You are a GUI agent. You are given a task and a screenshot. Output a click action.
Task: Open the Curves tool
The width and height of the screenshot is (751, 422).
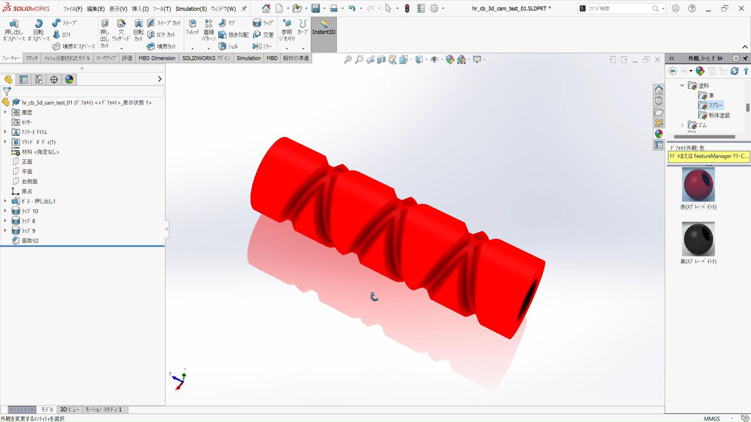click(302, 27)
